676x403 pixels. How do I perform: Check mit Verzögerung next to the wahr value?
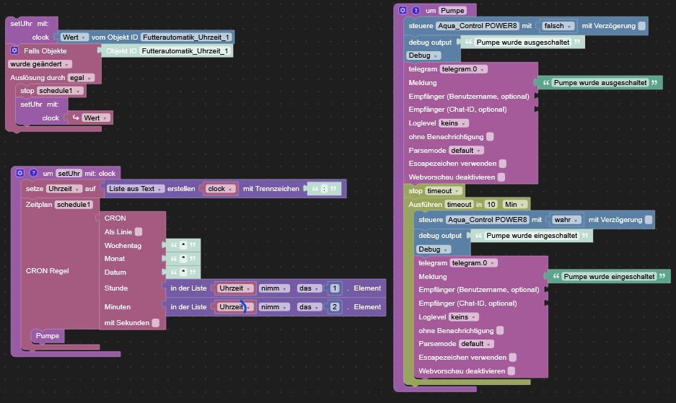[x=649, y=219]
